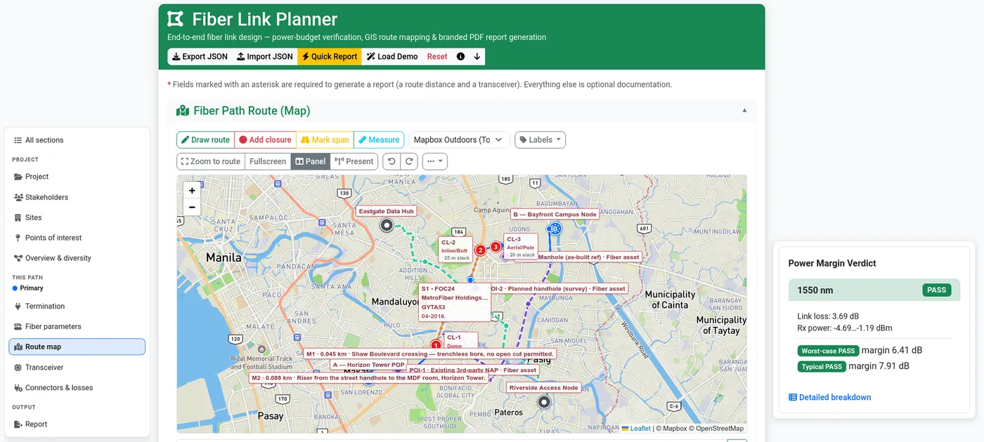Click the redo arrow icon
The height and width of the screenshot is (442, 984).
pos(410,161)
